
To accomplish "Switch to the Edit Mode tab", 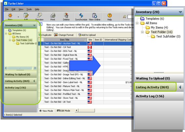I will [64, 111].
